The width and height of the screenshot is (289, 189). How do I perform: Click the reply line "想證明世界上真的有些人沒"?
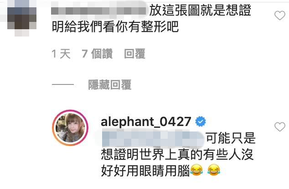[177, 154]
